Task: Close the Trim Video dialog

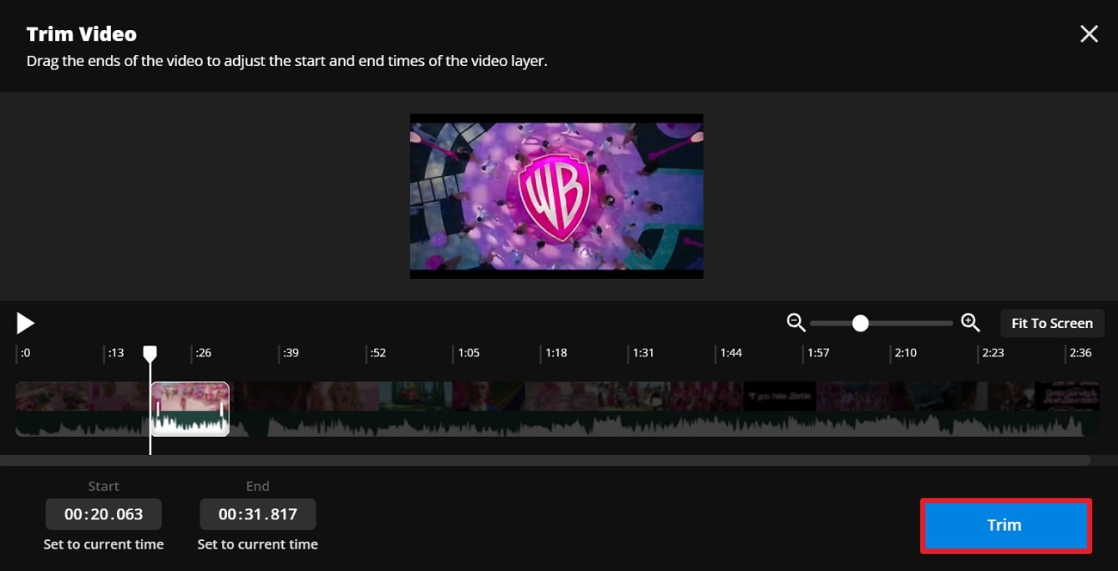Action: pyautogui.click(x=1089, y=34)
